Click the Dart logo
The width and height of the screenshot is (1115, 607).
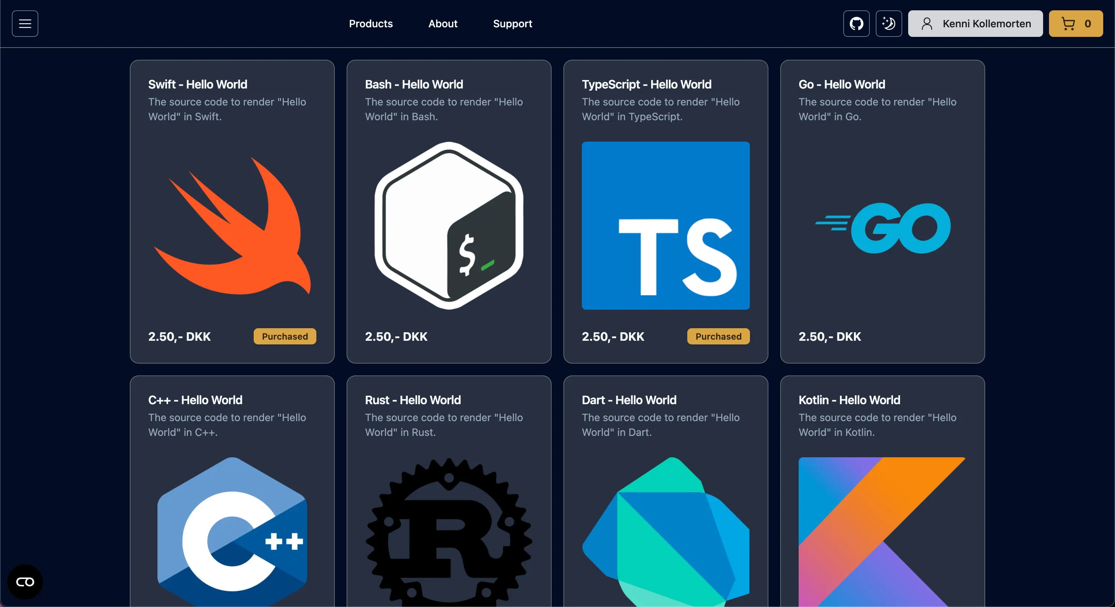click(x=666, y=532)
